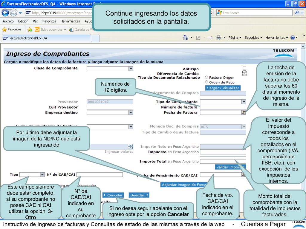Click the Fecha de Factura field
This screenshot has width=306, height=229.
[x=221, y=112]
